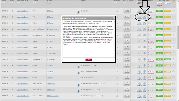Viewport: 179px width, 101px height.
Task: Open the conditions exclamation icon for the 39 785 row
Action: (x=144, y=95)
